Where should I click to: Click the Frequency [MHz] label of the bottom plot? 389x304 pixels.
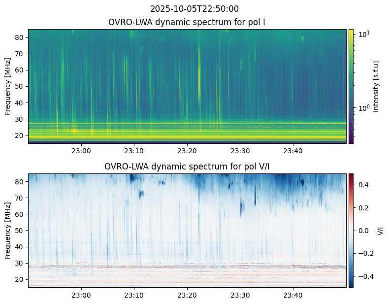tap(8, 231)
